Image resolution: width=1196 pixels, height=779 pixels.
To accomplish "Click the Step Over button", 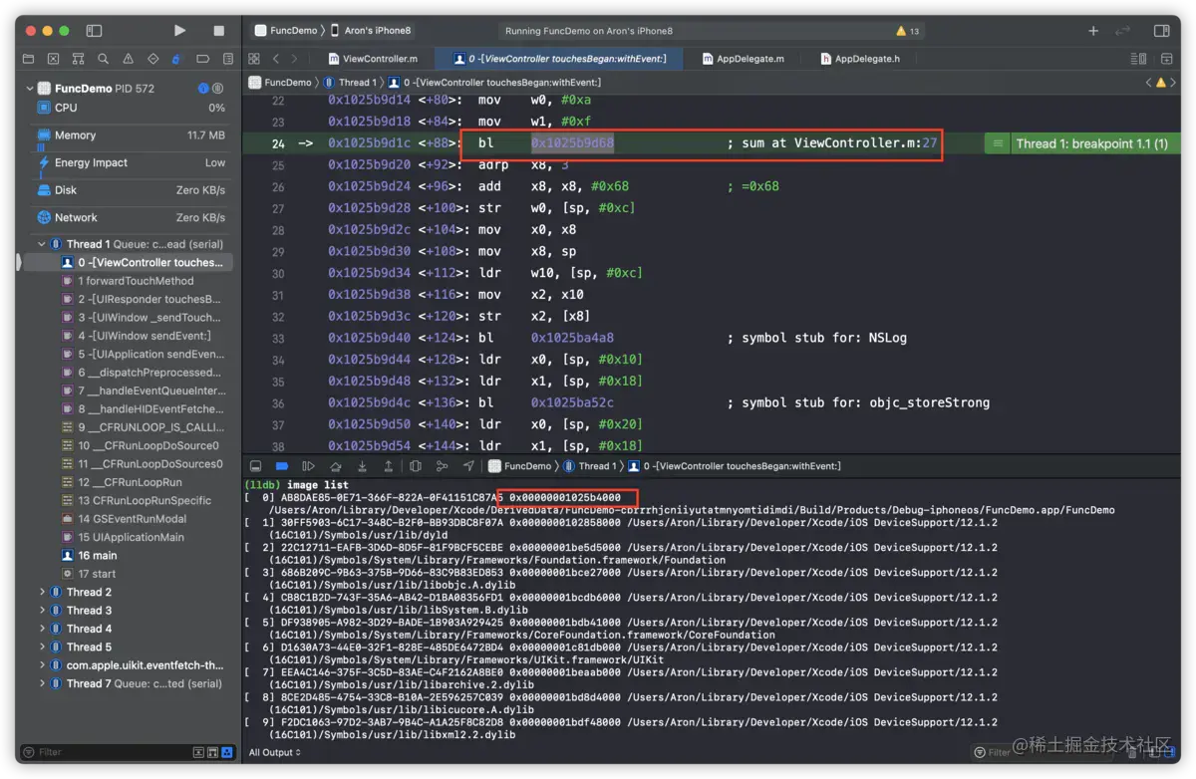I will 336,466.
